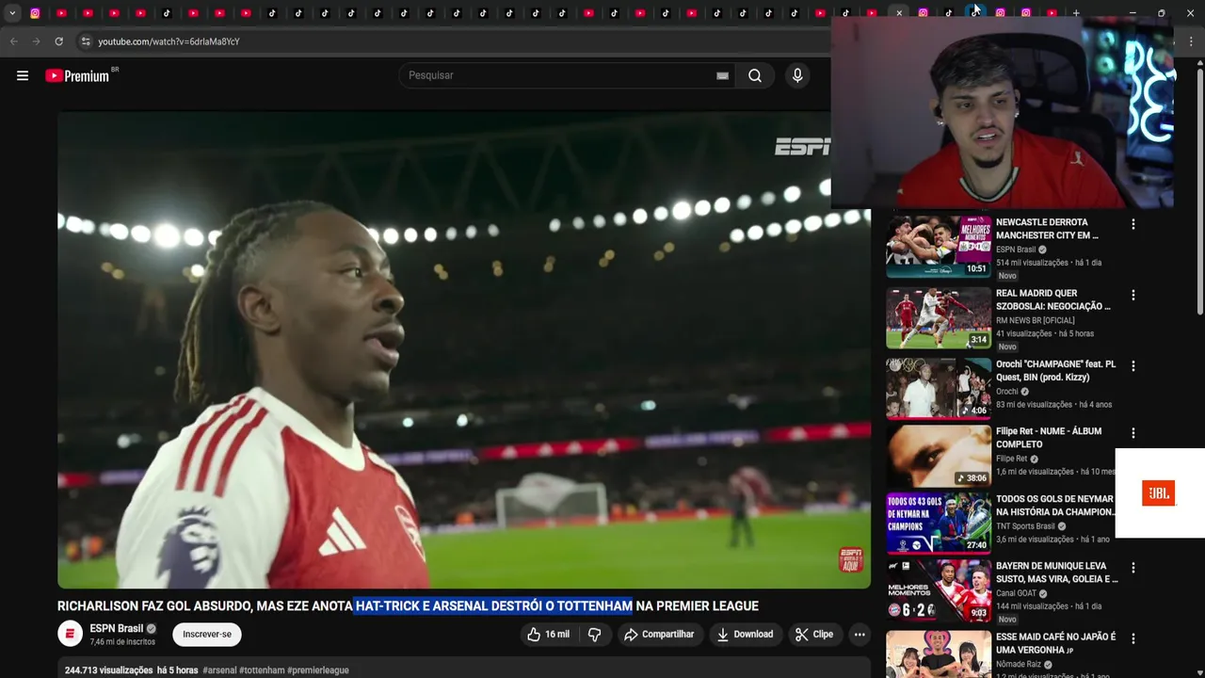Click Canal GOAT channel name
Viewport: 1205px width, 678px height.
[1016, 593]
